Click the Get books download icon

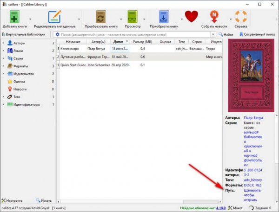(x=164, y=17)
